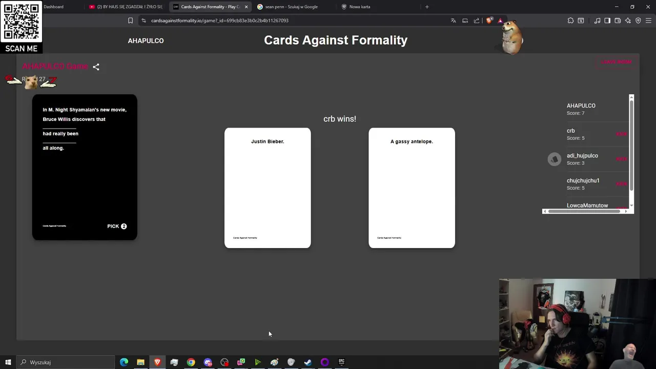This screenshot has height=369, width=656.
Task: Click the share page arrow icon
Action: point(477,20)
